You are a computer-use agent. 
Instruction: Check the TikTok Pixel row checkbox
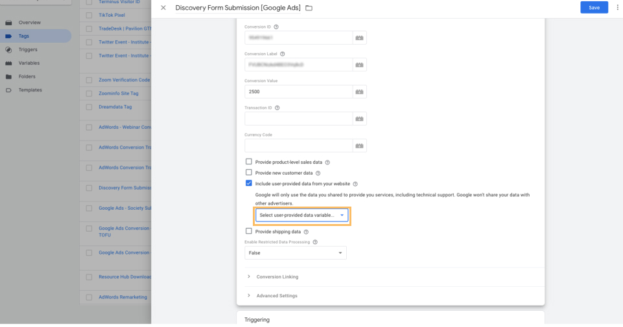tap(89, 15)
